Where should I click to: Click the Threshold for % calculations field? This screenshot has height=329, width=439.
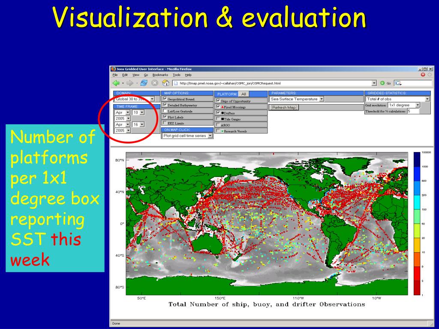coord(413,111)
